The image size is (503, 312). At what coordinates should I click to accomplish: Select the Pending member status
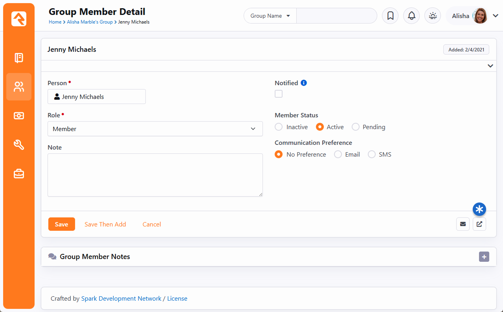coord(356,127)
